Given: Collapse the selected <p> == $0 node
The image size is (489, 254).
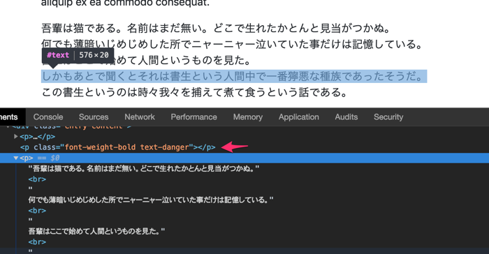Looking at the screenshot, I should pyautogui.click(x=16, y=158).
